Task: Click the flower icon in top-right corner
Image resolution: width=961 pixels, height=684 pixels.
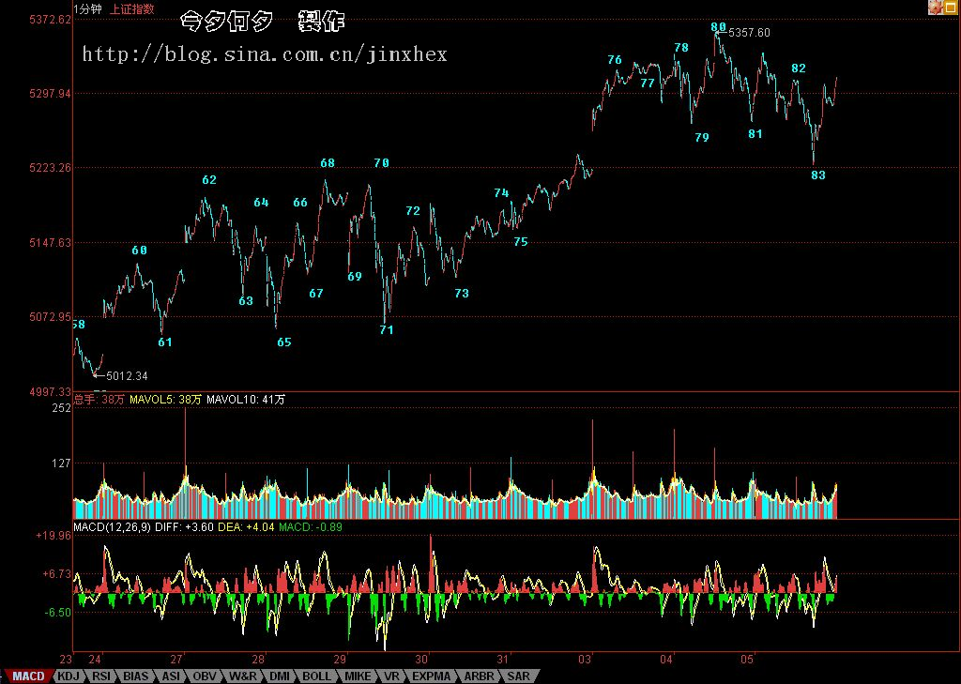Action: (936, 8)
